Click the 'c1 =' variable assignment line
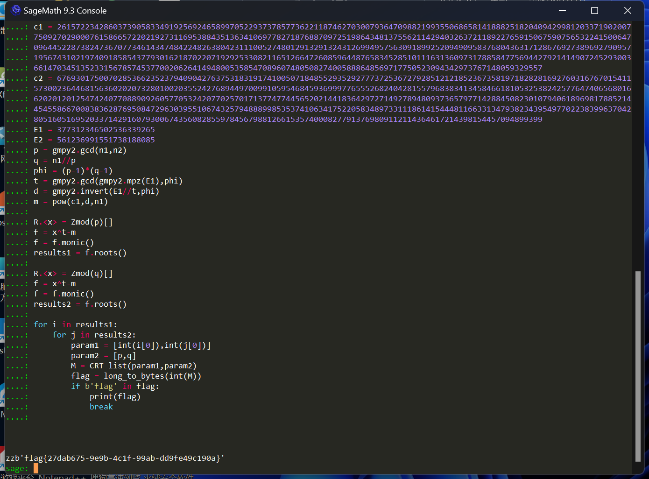Screen dimensions: 649x479 332,27
